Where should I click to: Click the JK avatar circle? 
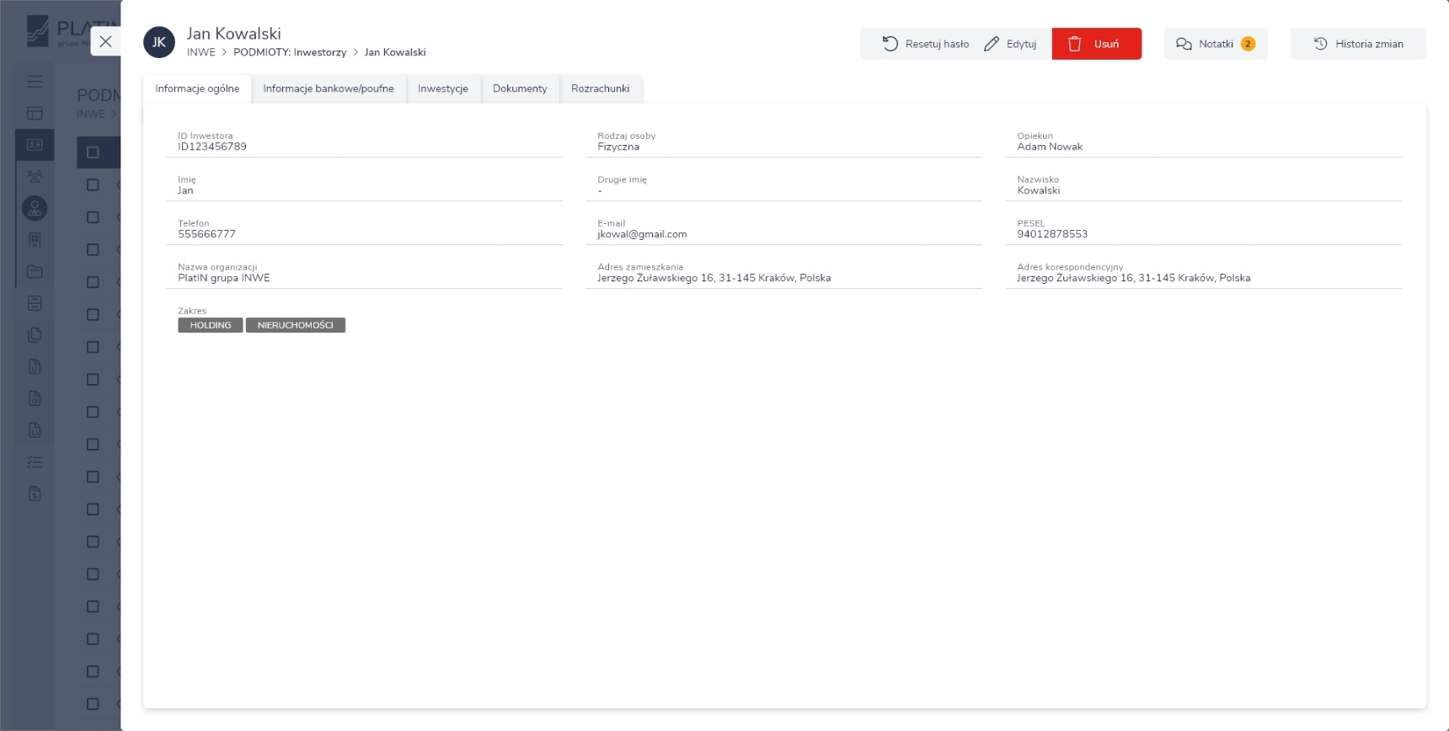[x=159, y=42]
